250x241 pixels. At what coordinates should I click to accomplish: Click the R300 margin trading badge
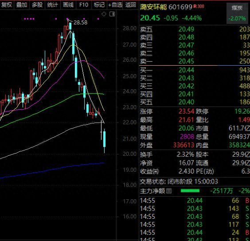pos(199,6)
